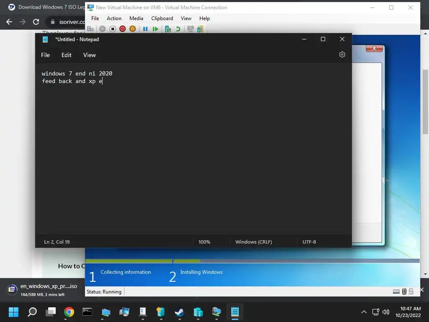Click the Chrome forward arrow
The image size is (429, 322).
point(23,22)
